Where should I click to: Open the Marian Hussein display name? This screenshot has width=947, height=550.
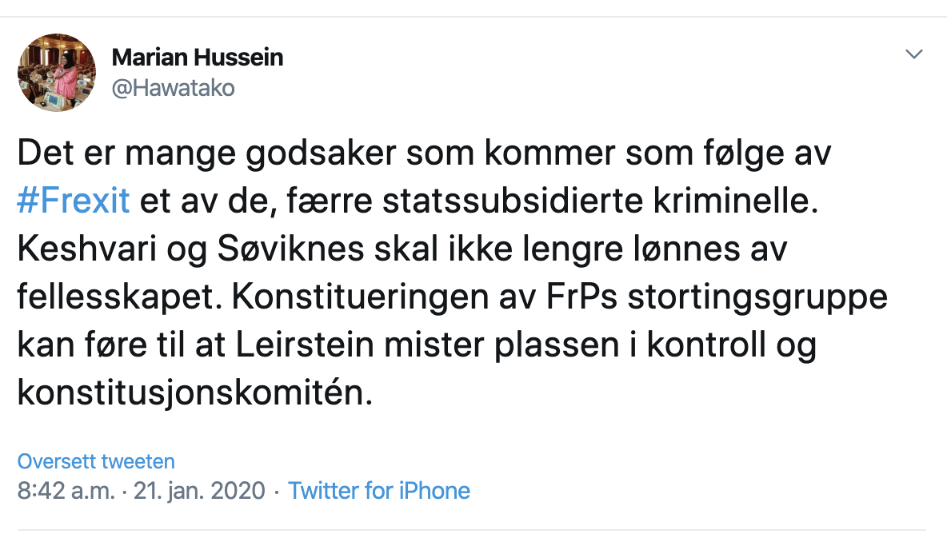pos(198,58)
